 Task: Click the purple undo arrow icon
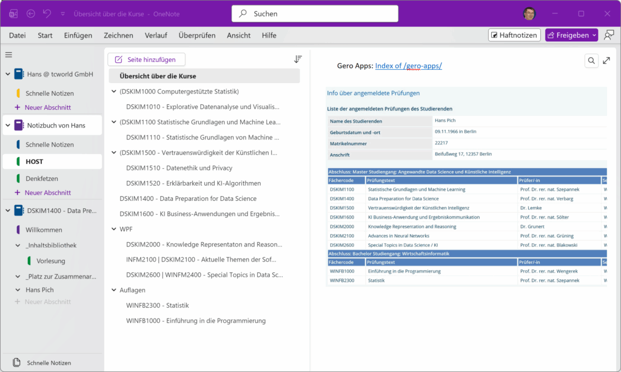point(47,13)
